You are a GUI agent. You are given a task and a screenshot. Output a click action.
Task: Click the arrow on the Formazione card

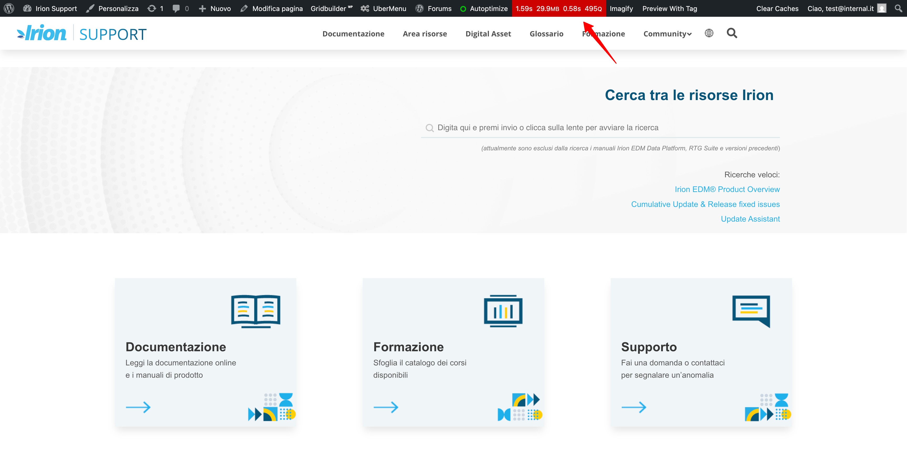tap(386, 407)
